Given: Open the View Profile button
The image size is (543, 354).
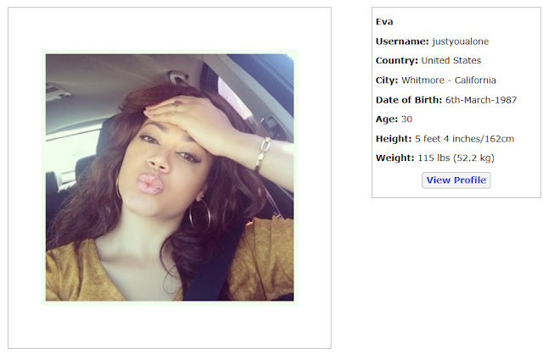Looking at the screenshot, I should 456,180.
